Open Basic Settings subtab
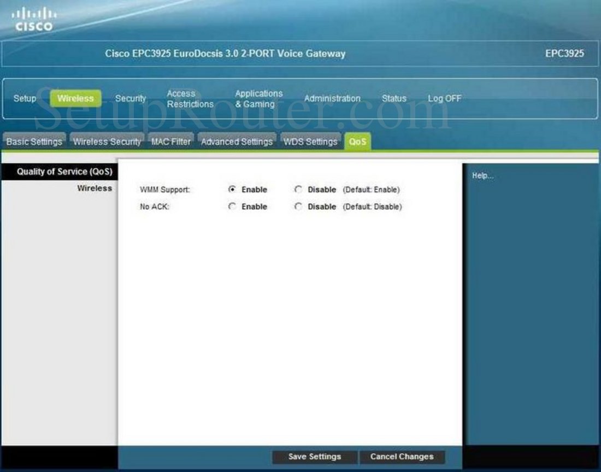Viewport: 601px width, 472px height. (33, 141)
